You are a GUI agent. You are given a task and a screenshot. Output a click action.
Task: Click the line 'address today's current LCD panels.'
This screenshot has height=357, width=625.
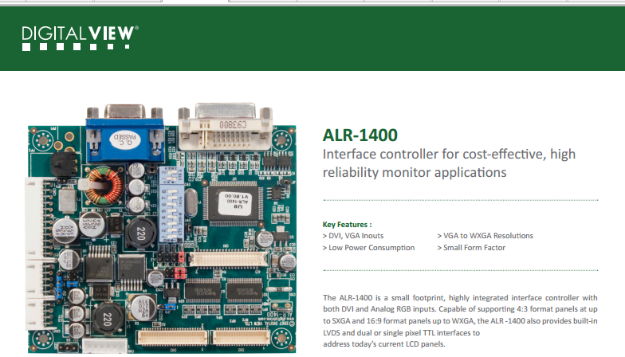point(384,344)
